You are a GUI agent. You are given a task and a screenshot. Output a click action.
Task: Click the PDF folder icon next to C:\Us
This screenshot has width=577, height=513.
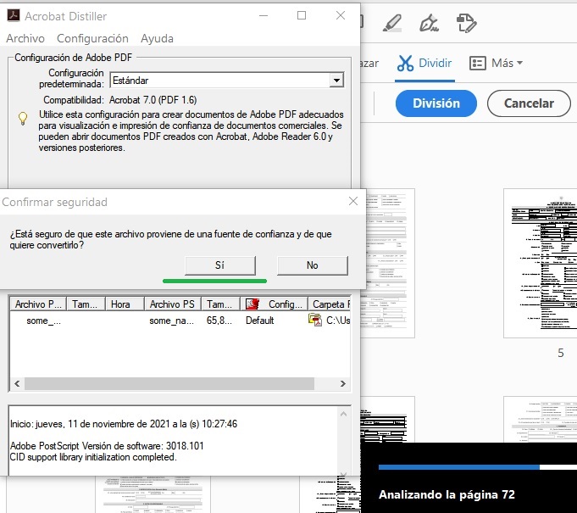315,320
